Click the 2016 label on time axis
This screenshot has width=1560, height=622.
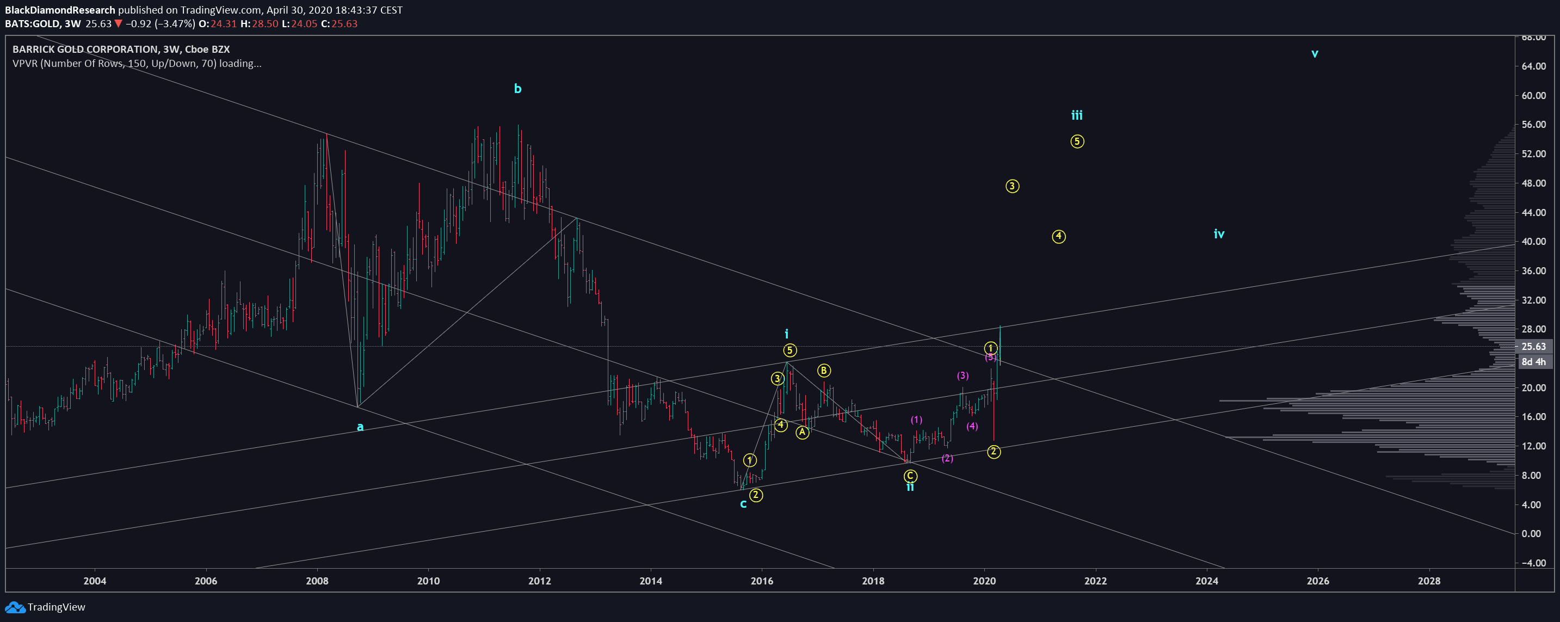pyautogui.click(x=762, y=581)
